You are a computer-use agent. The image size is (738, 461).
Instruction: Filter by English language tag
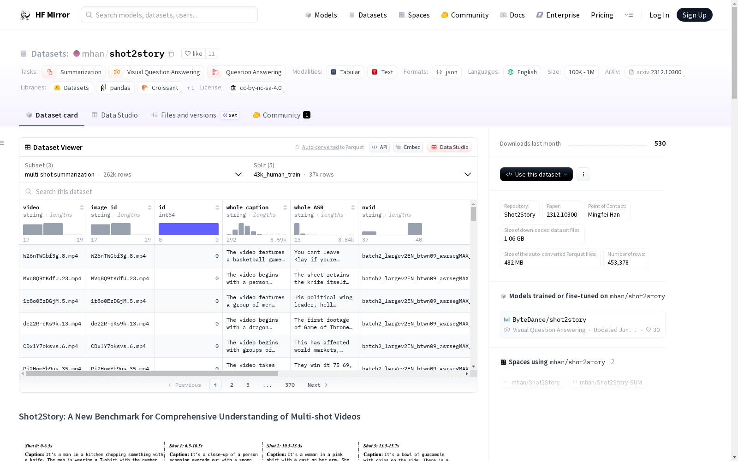tap(522, 72)
